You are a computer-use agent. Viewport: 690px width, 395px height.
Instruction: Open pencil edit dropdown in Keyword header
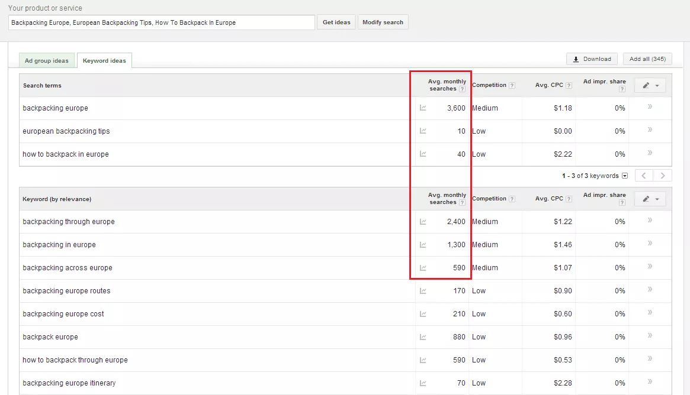[x=650, y=199]
